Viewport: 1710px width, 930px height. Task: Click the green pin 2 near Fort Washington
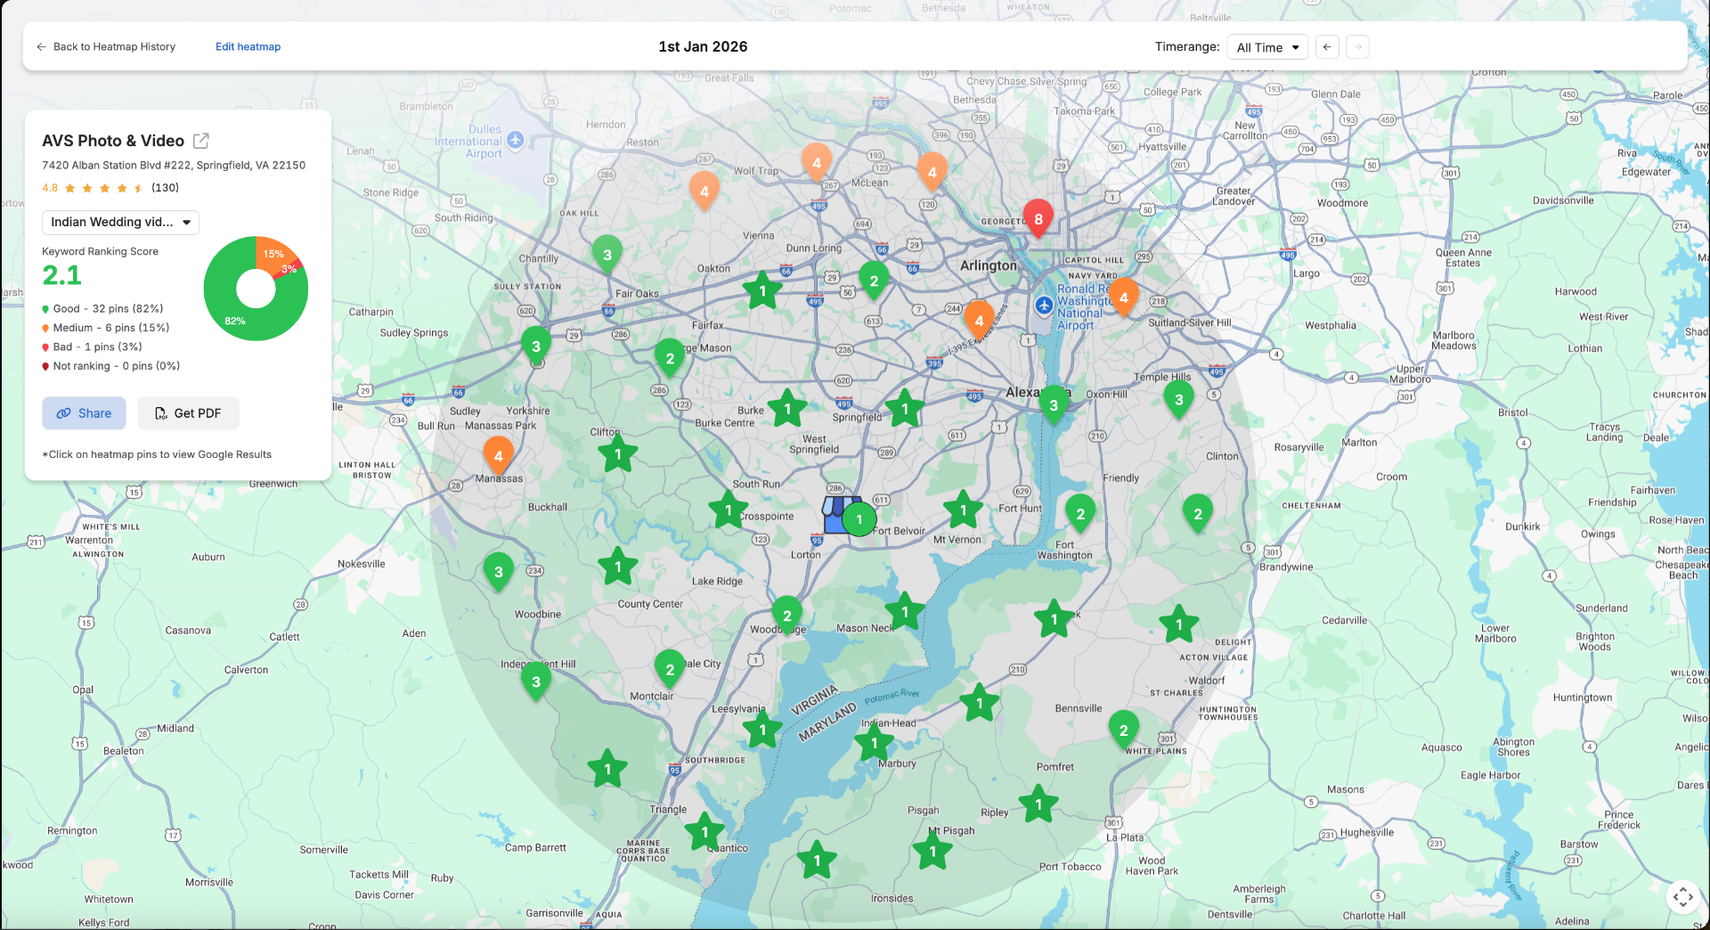point(1079,513)
